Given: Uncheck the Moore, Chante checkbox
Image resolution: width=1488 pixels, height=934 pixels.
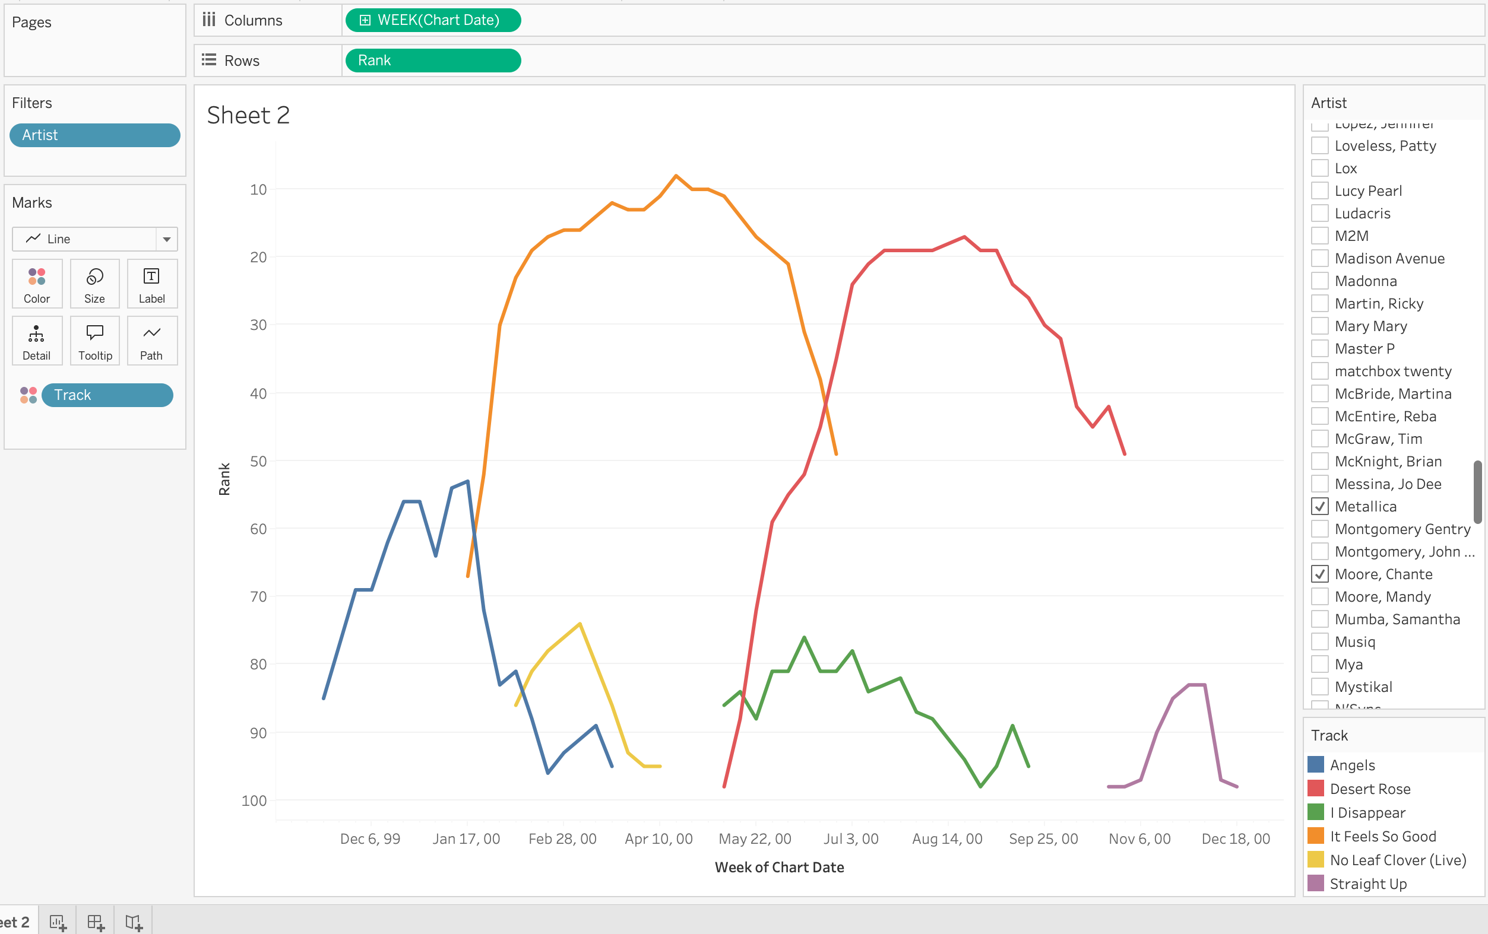Looking at the screenshot, I should click(1320, 574).
